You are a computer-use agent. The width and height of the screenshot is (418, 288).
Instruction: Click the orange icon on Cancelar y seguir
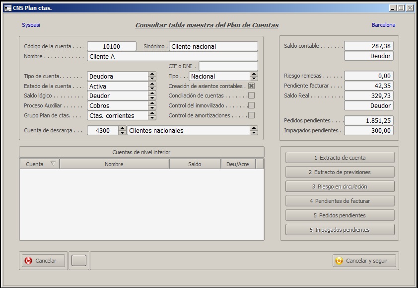click(x=339, y=261)
